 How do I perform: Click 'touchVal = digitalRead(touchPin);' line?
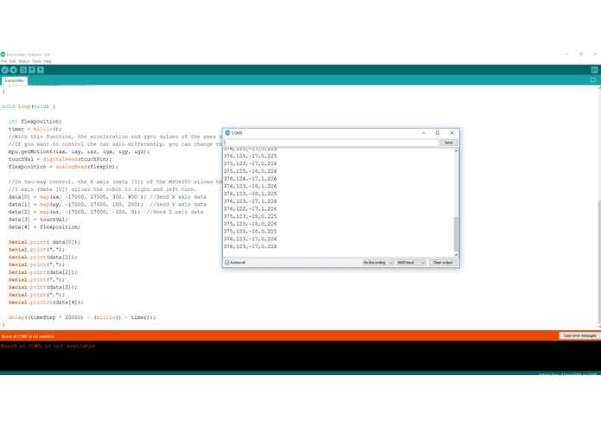point(61,159)
